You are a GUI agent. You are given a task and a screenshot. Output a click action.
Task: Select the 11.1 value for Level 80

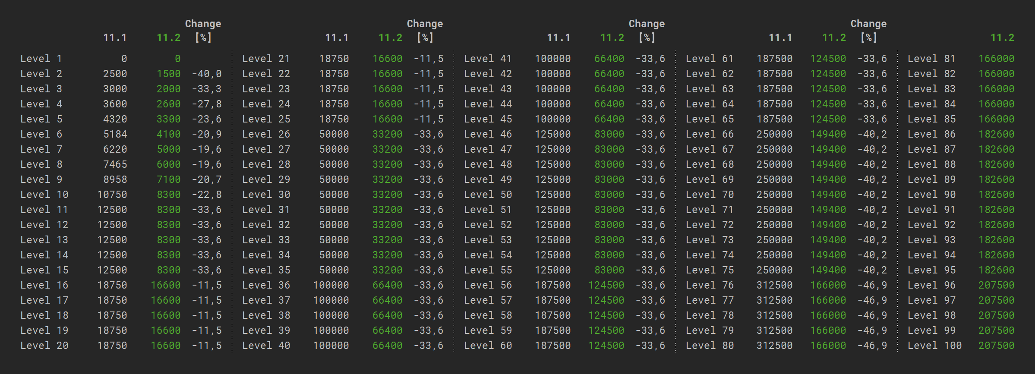pos(774,346)
